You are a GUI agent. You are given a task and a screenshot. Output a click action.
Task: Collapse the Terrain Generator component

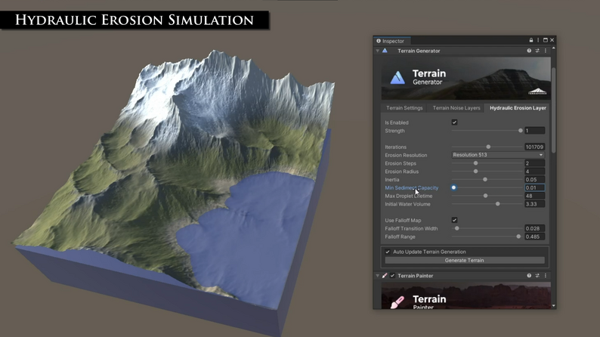click(x=378, y=51)
